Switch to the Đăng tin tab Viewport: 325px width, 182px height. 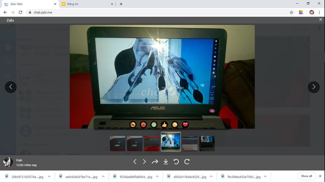click(87, 4)
